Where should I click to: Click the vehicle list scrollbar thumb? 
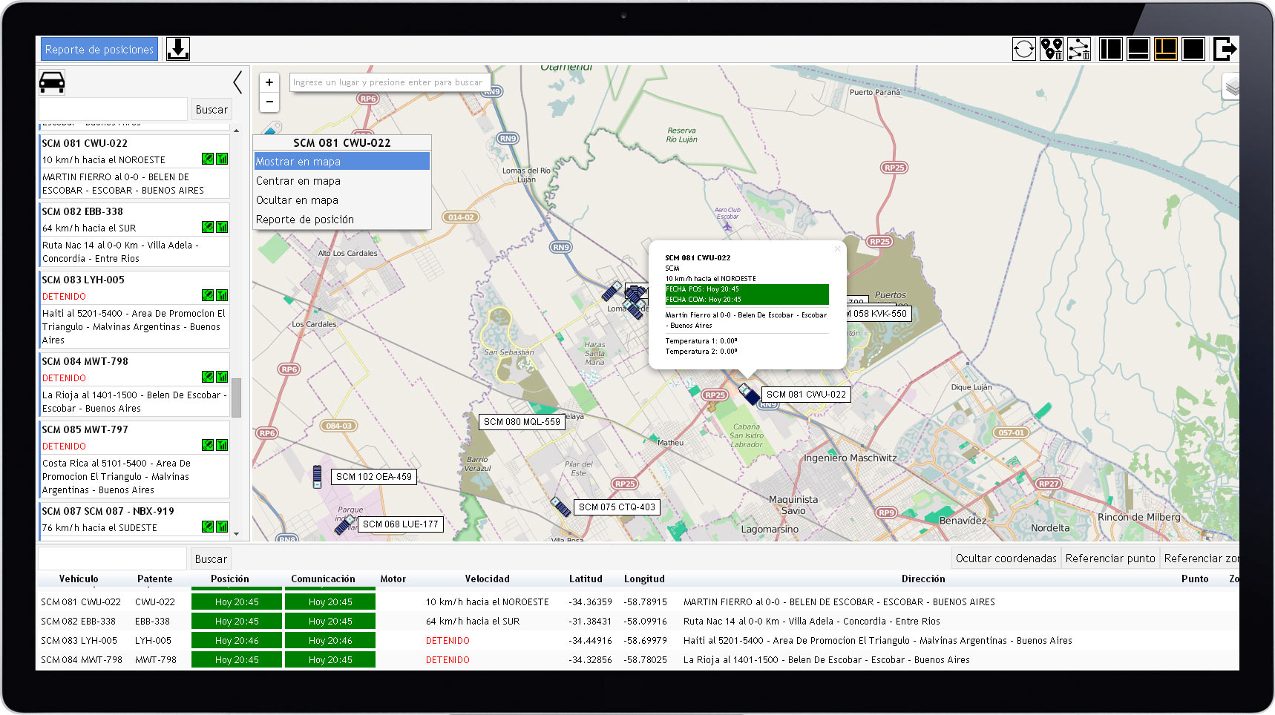(236, 398)
